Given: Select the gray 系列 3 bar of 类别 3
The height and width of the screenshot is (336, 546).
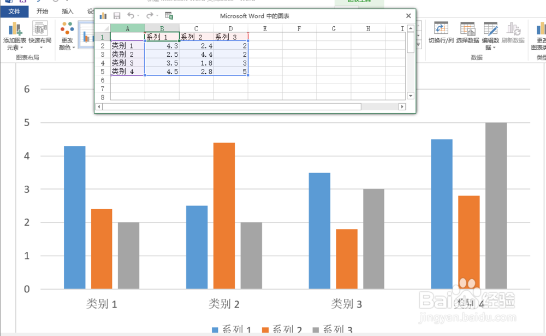Looking at the screenshot, I should pos(373,239).
